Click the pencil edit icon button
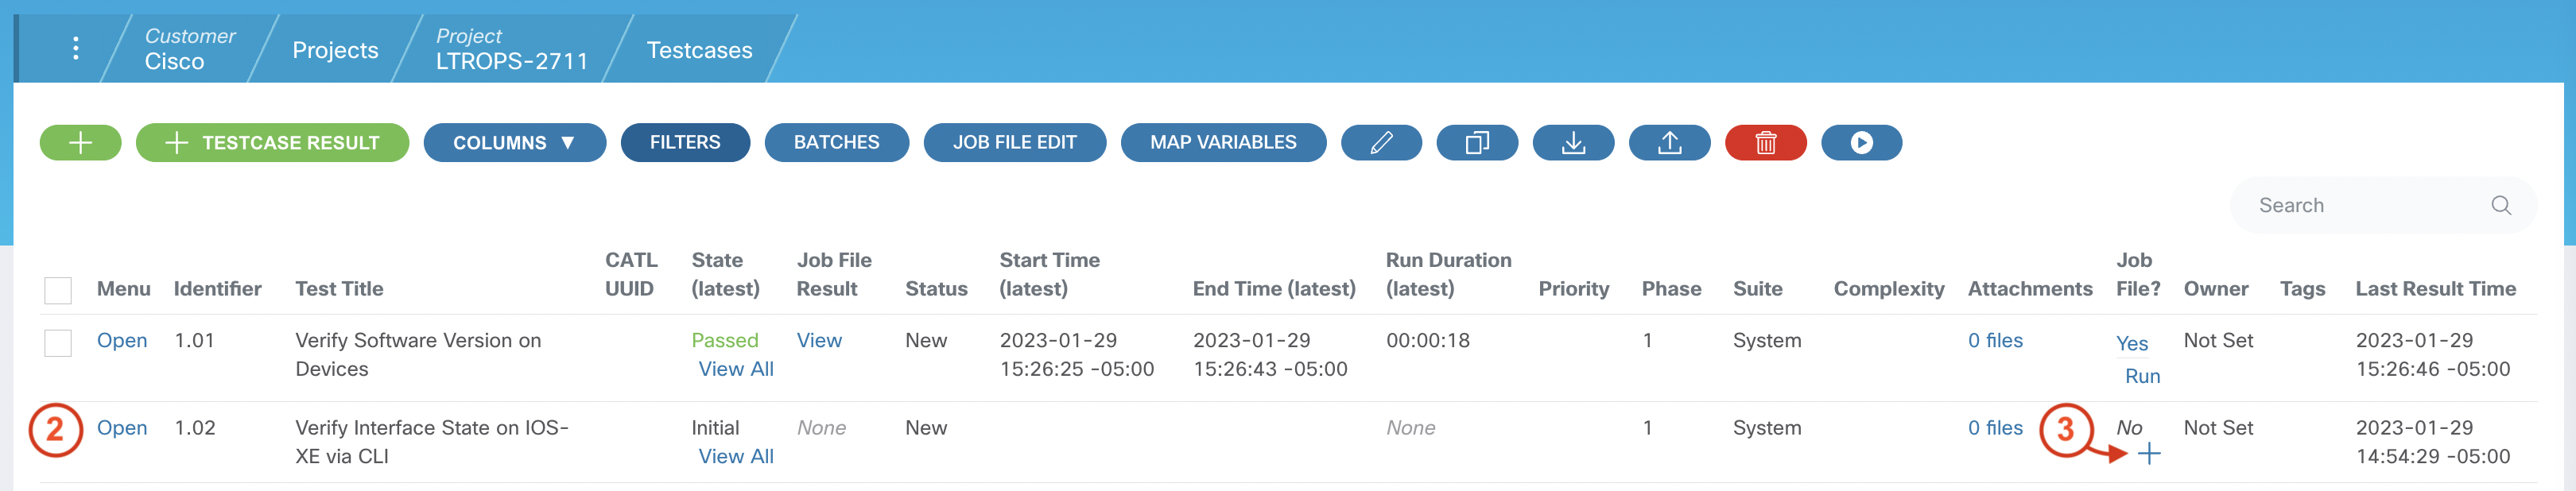The height and width of the screenshot is (491, 2576). (1380, 143)
